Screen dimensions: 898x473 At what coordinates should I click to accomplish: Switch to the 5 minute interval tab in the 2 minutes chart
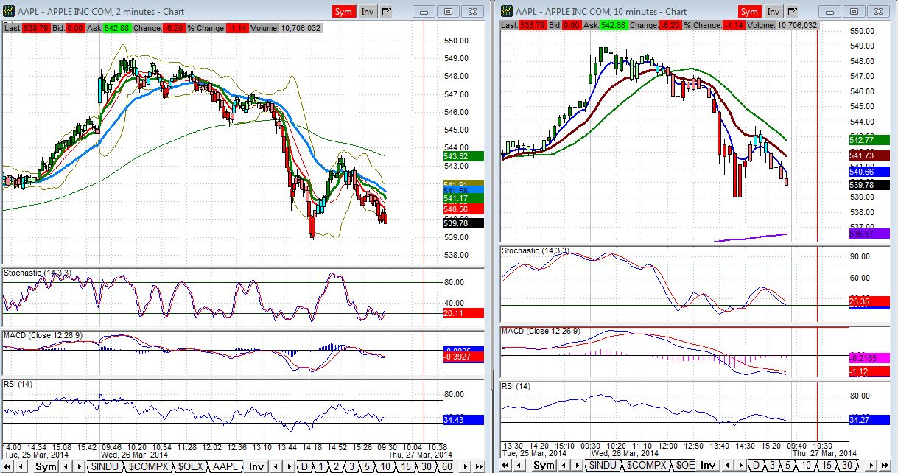(367, 466)
